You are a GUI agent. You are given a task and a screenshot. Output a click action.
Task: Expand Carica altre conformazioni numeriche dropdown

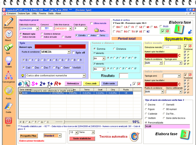[x=84, y=76]
